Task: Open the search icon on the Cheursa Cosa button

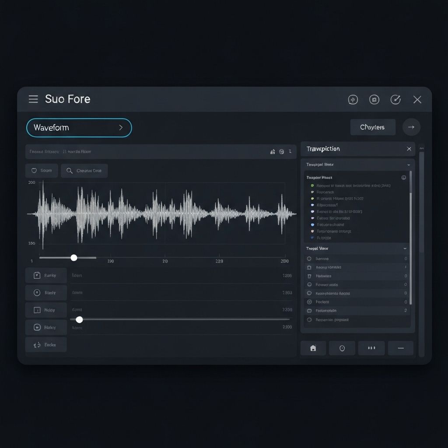Action: tap(69, 171)
